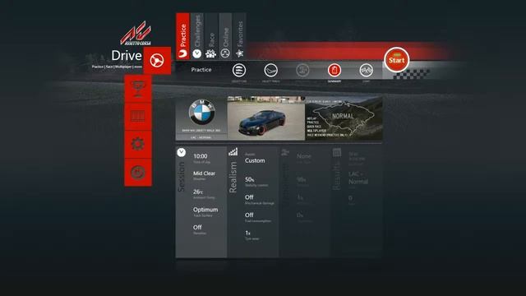Switch to the Challenges tab
The image size is (526, 296).
(197, 36)
